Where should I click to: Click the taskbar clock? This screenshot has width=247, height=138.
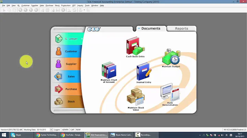(x=240, y=135)
